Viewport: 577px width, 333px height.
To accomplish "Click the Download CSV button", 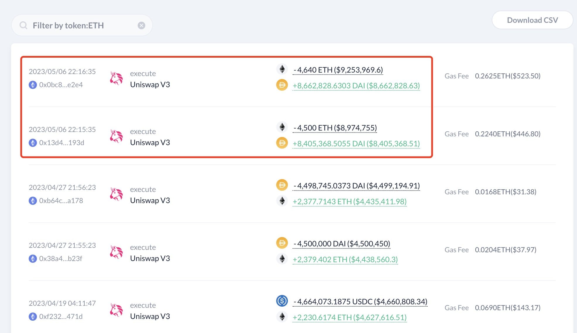I will click(532, 20).
